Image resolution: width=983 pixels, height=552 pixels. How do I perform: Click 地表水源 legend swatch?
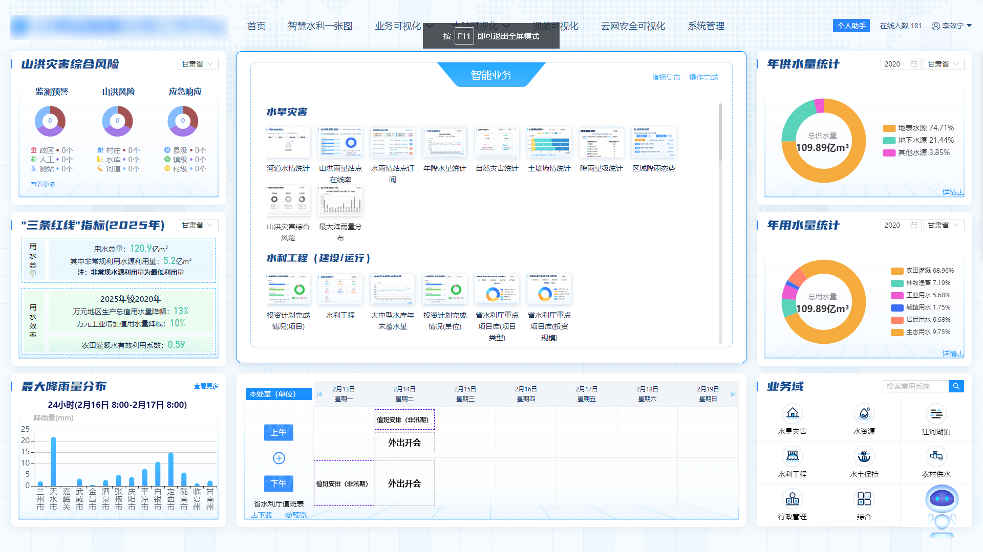(889, 128)
